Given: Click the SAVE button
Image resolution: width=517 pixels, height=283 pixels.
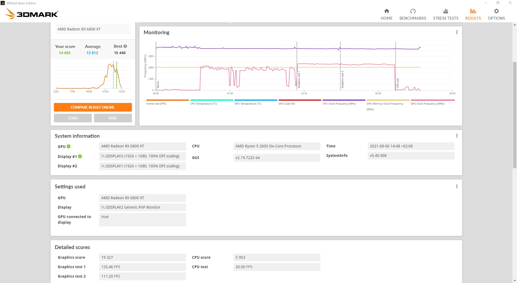Looking at the screenshot, I should [x=113, y=118].
